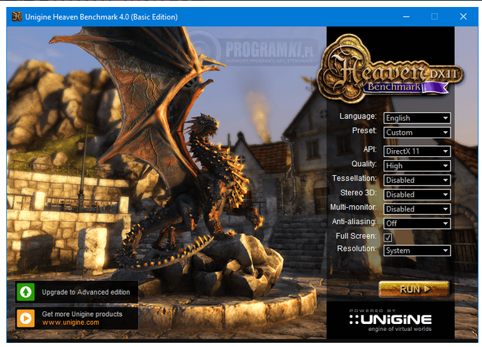Viewport: 482px width, 347px height.
Task: Click the Full Screen label
Action: click(356, 236)
